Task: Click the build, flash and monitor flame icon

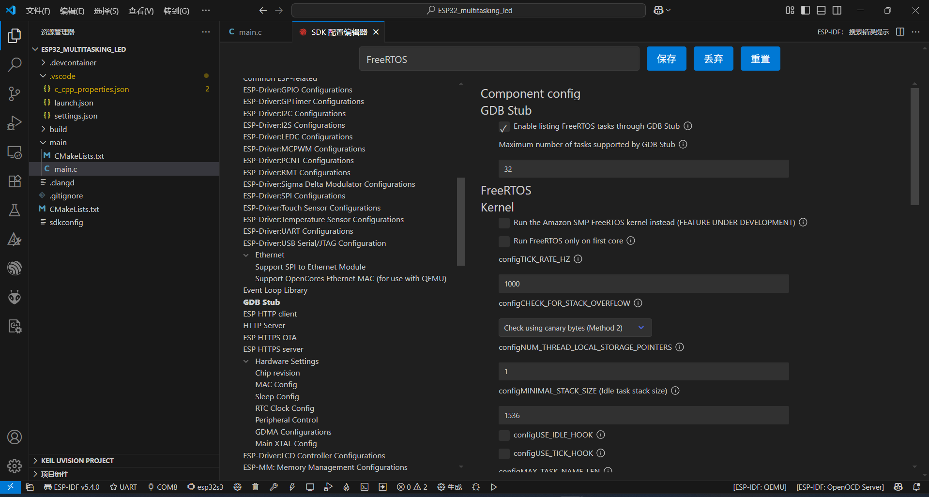Action: tap(346, 487)
